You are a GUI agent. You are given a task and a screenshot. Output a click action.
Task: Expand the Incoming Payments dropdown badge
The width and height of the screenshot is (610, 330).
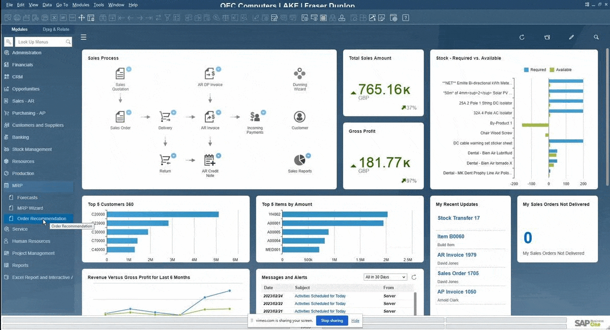pos(263,112)
